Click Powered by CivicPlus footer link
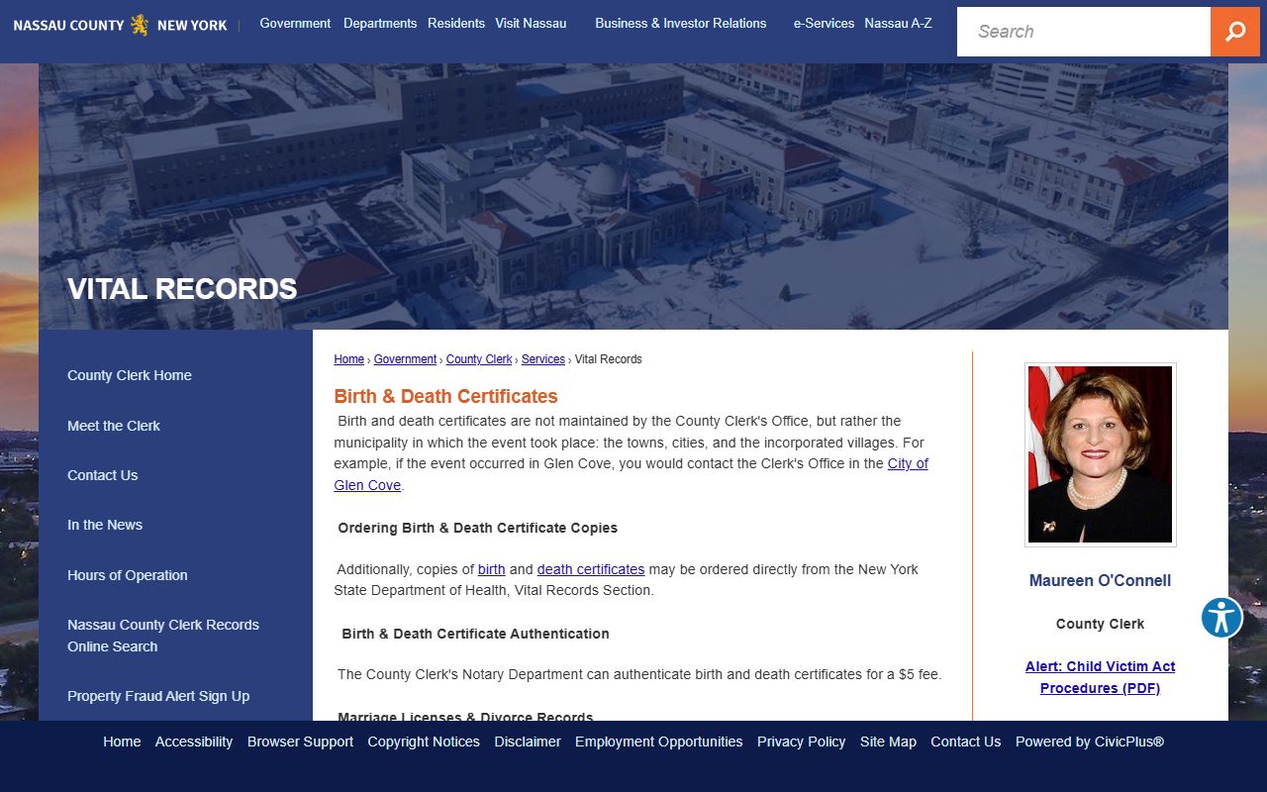 click(1090, 742)
